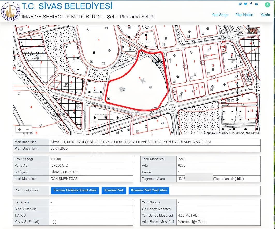275x229 pixels.
Task: Zoom in the map with plus button
Action: [x=19, y=129]
